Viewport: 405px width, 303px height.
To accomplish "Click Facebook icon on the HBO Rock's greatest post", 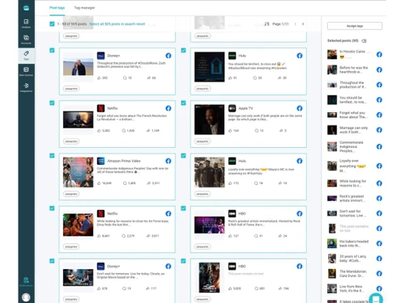I will 300,213.
